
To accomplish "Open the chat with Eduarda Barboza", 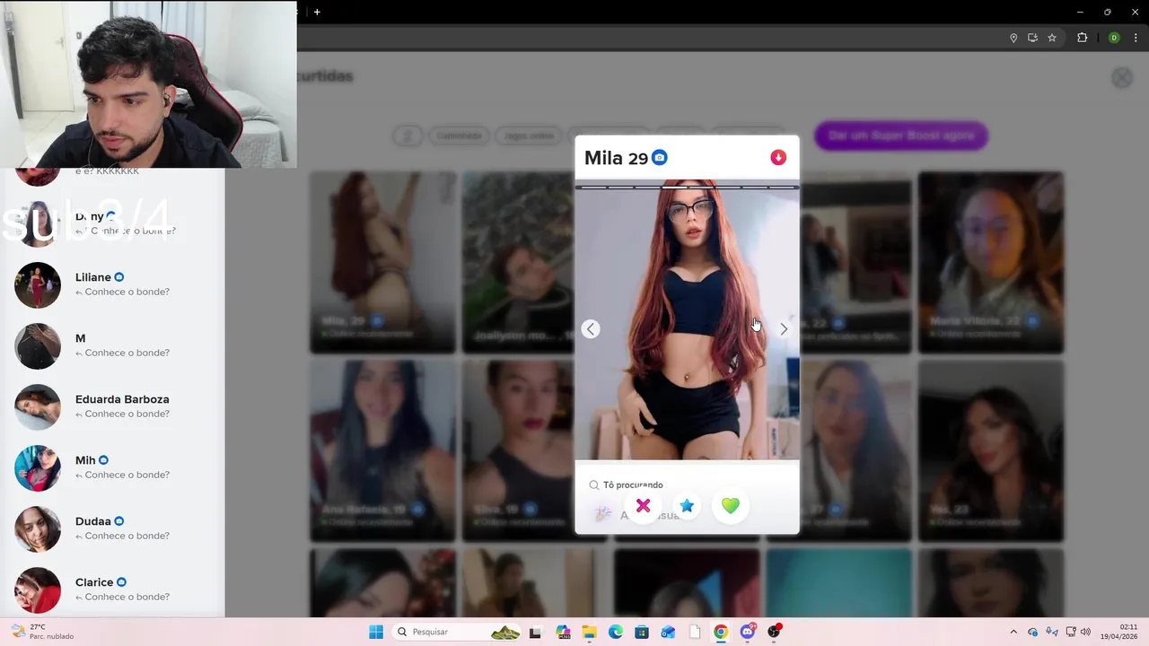I will pyautogui.click(x=112, y=406).
